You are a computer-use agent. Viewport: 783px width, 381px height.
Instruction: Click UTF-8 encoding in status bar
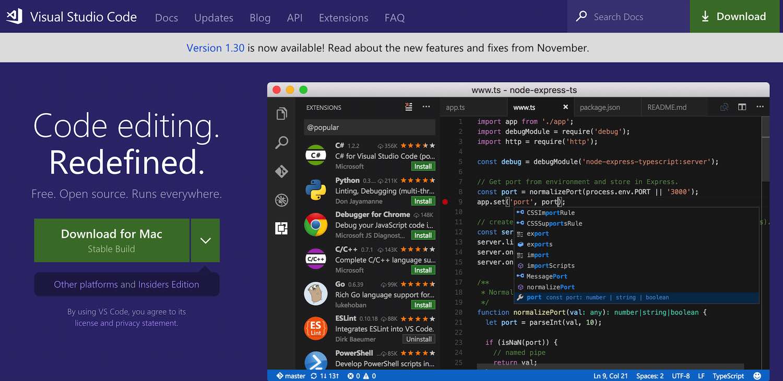point(681,376)
